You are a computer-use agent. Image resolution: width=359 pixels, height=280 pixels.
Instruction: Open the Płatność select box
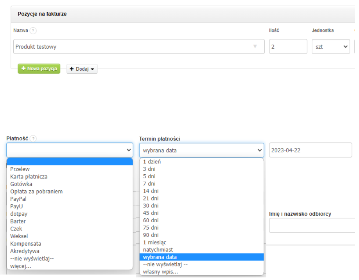(70, 150)
